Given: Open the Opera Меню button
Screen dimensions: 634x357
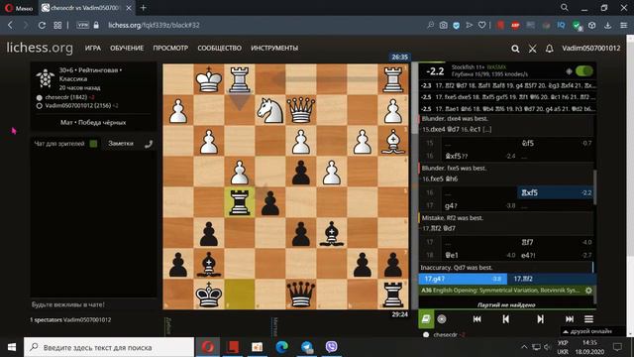Looking at the screenshot, I should point(19,8).
